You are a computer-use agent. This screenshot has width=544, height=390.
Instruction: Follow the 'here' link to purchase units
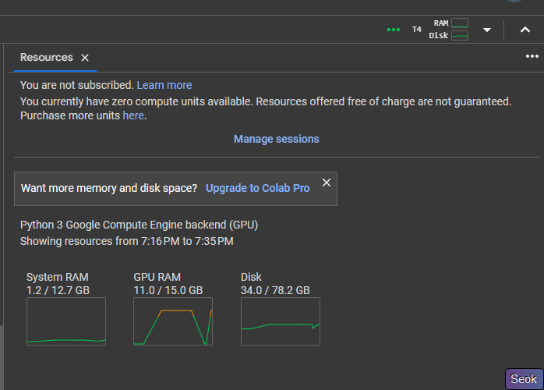click(133, 115)
